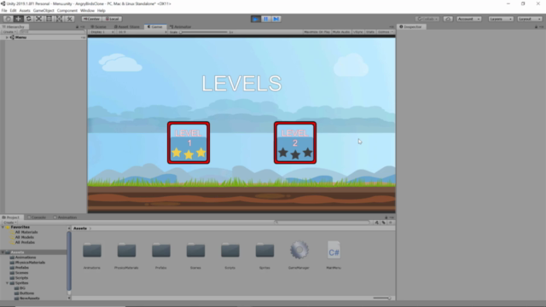Click the LEVEL 1 button in game

(189, 142)
